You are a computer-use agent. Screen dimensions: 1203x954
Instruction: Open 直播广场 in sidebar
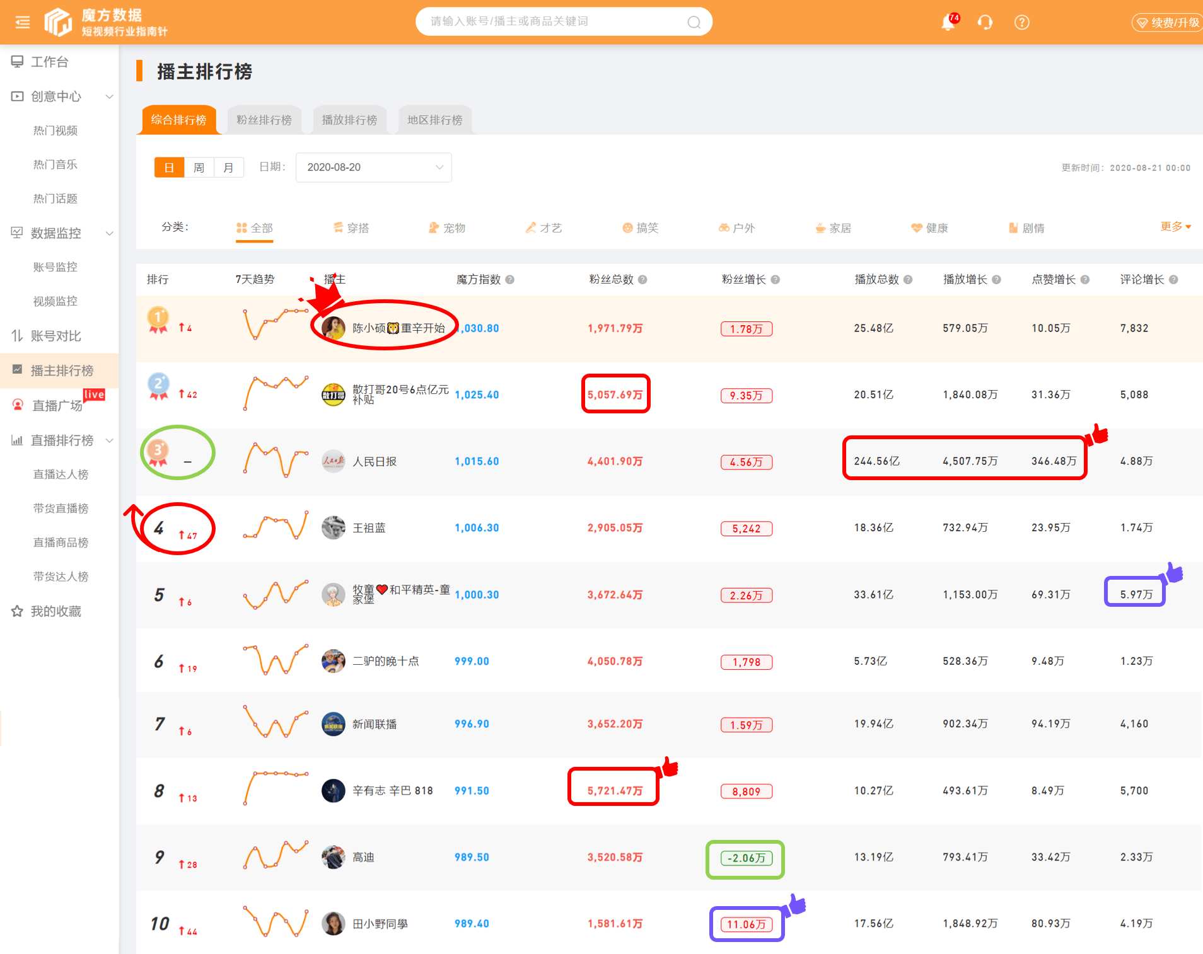point(57,405)
